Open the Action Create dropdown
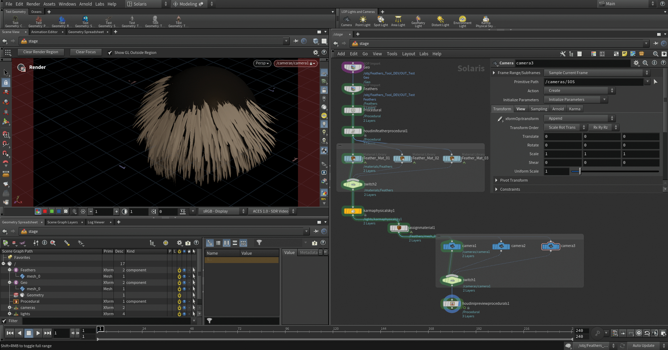668x350 pixels. tap(580, 91)
